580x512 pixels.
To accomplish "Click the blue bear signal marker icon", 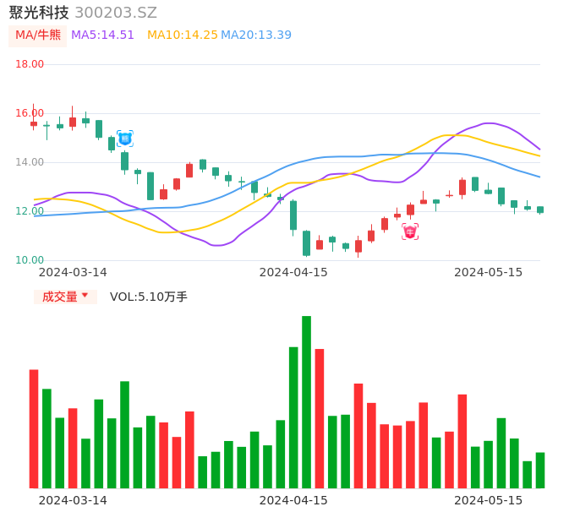I will 125,139.
